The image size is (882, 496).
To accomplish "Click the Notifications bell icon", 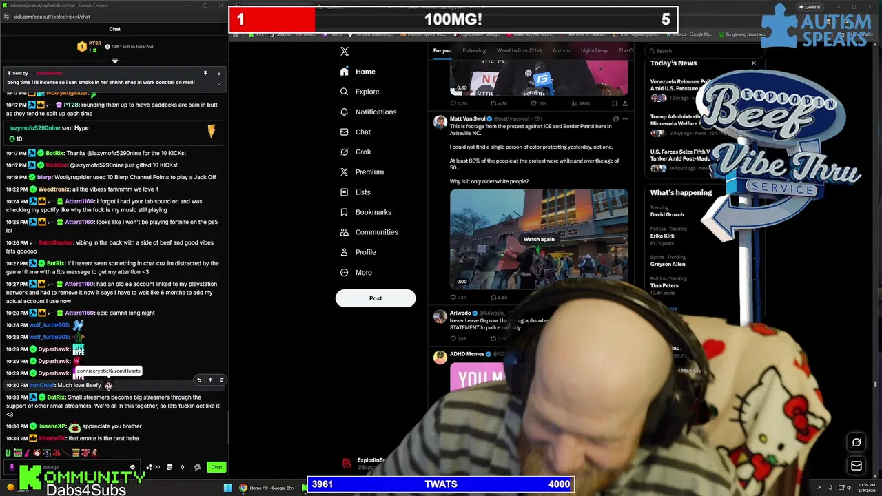I will (x=344, y=112).
